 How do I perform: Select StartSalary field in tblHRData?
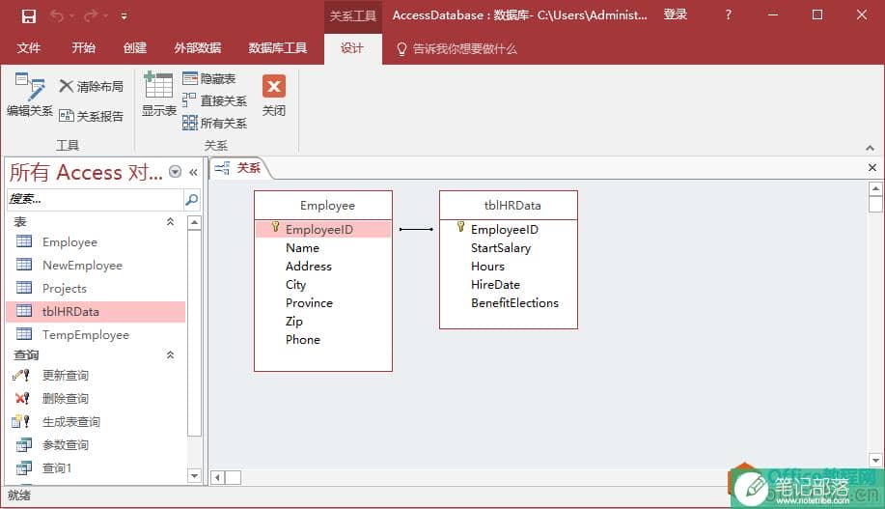coord(509,248)
